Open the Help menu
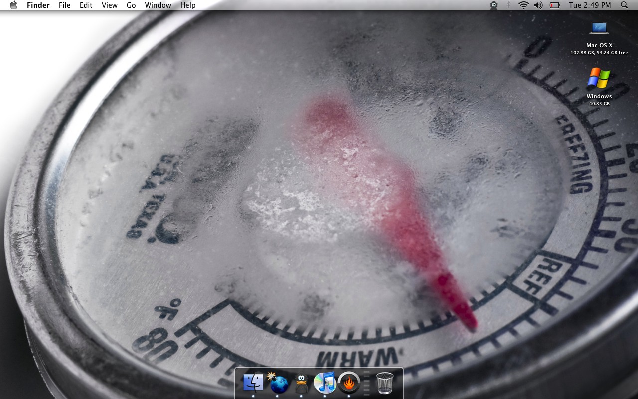Screen dimensions: 638x399 [188, 5]
